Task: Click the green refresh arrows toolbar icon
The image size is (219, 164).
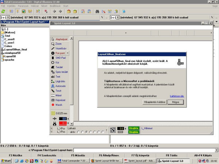Action: pyautogui.click(x=3, y=11)
